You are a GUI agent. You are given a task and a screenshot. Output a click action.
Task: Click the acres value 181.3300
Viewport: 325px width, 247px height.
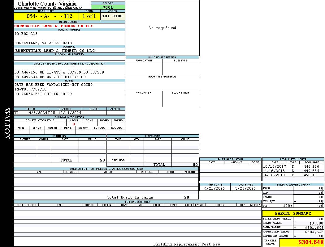(x=112, y=16)
